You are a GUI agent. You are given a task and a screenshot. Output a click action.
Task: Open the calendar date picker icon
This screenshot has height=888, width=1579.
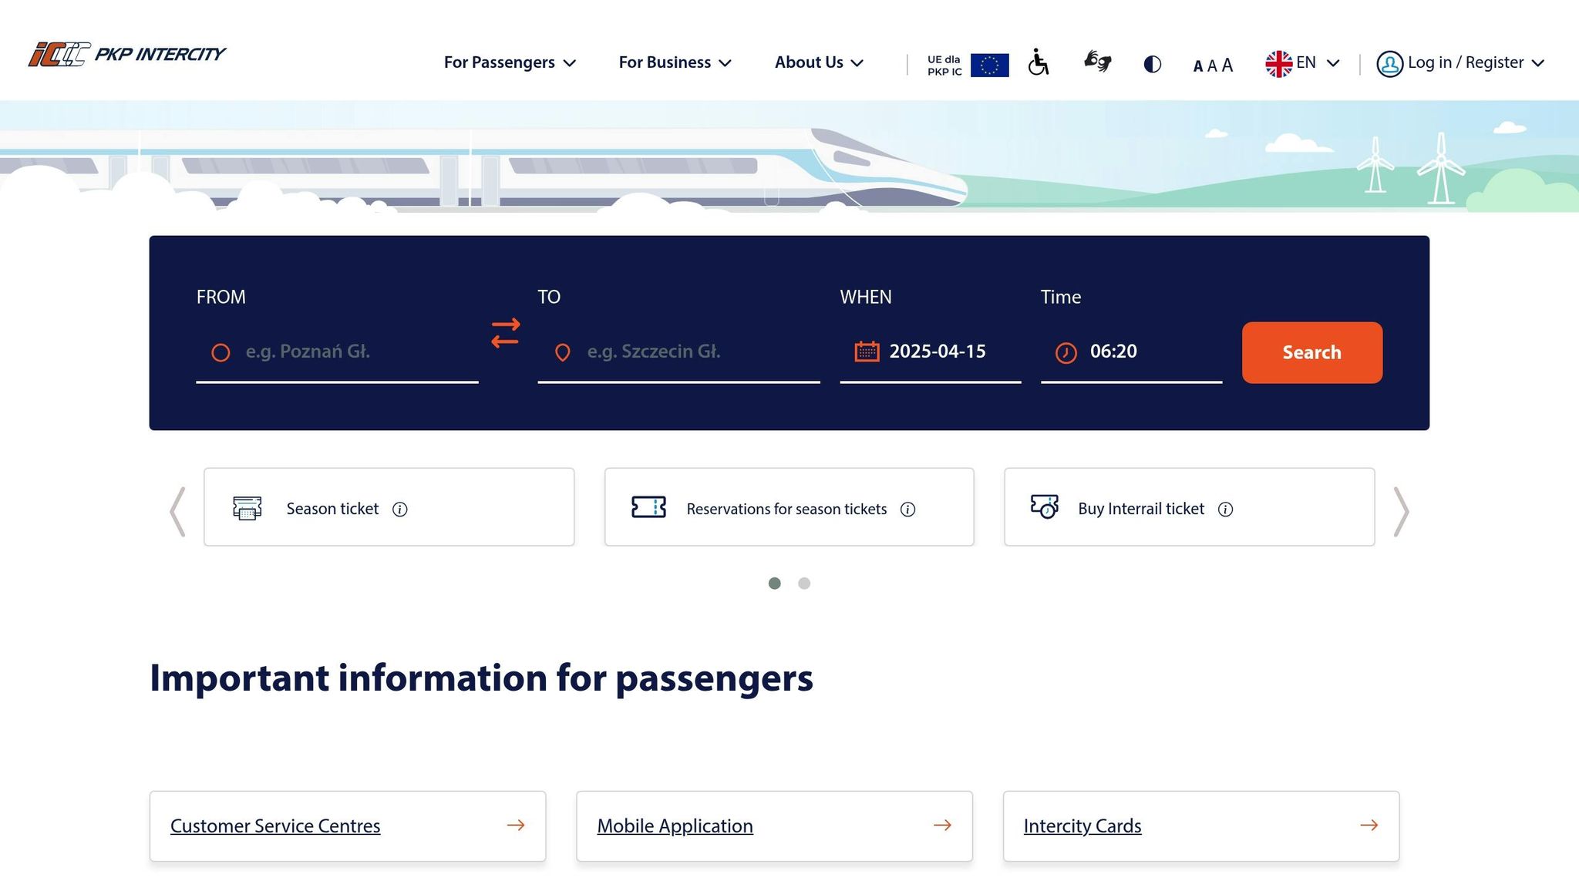[867, 351]
